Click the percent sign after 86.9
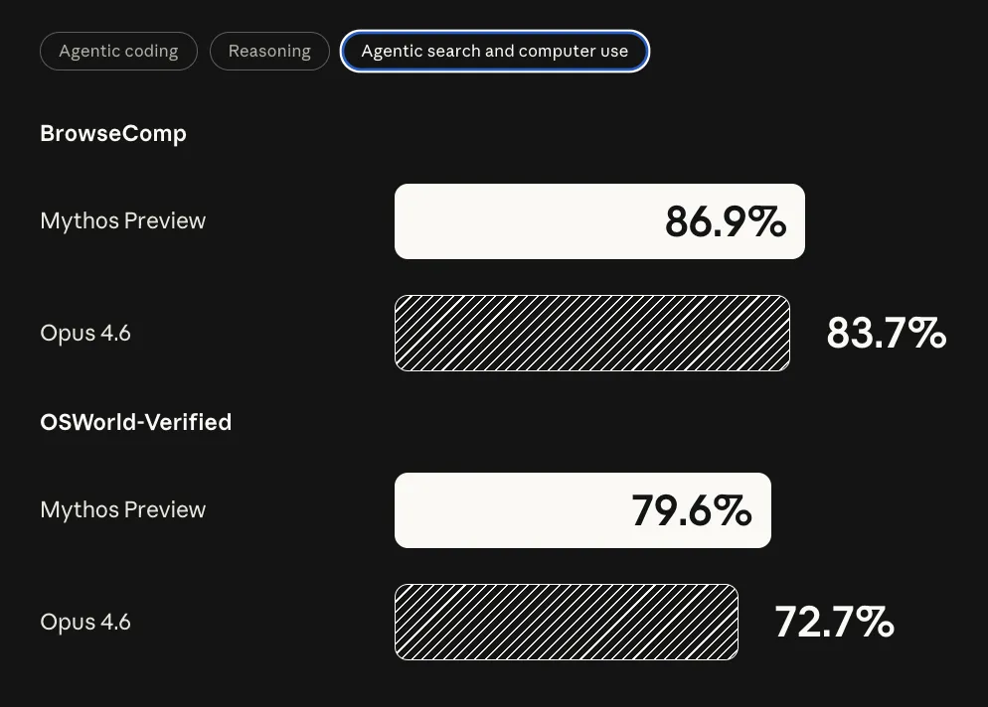 click(x=767, y=221)
